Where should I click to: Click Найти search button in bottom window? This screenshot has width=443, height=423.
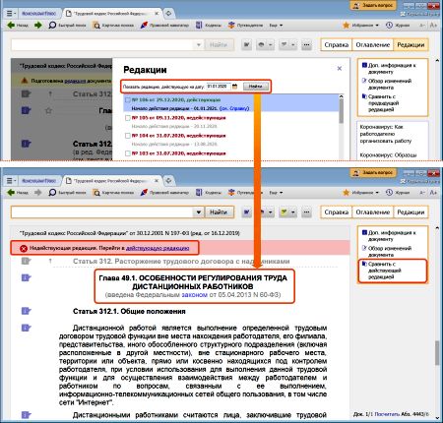coord(219,212)
